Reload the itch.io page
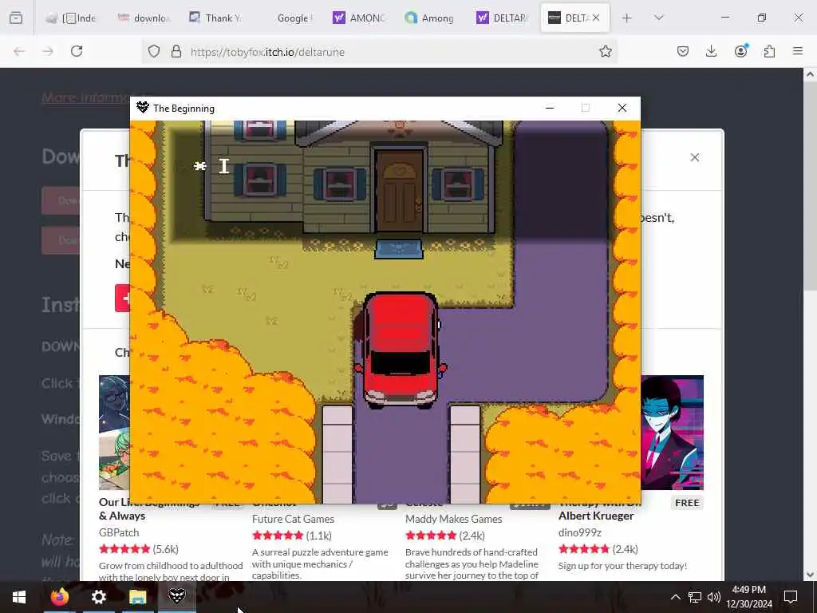Screen dimensions: 817x613 (77, 51)
